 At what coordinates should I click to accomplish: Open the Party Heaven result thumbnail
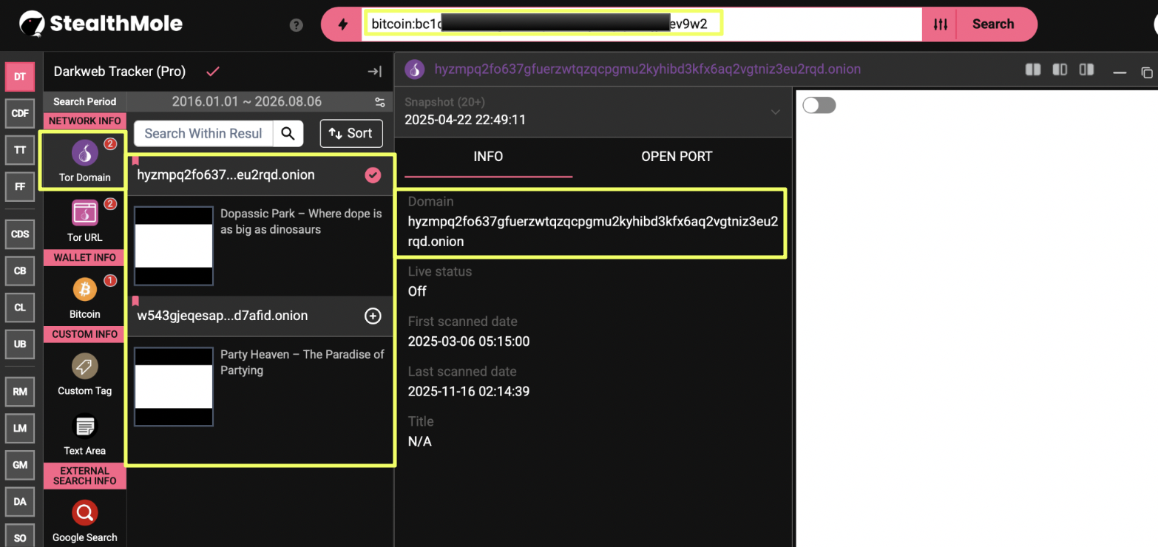pyautogui.click(x=174, y=387)
